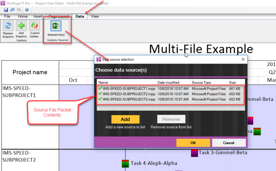Viewport: 276px width, 171px height.
Task: Confirm with the OK button
Action: click(x=193, y=143)
